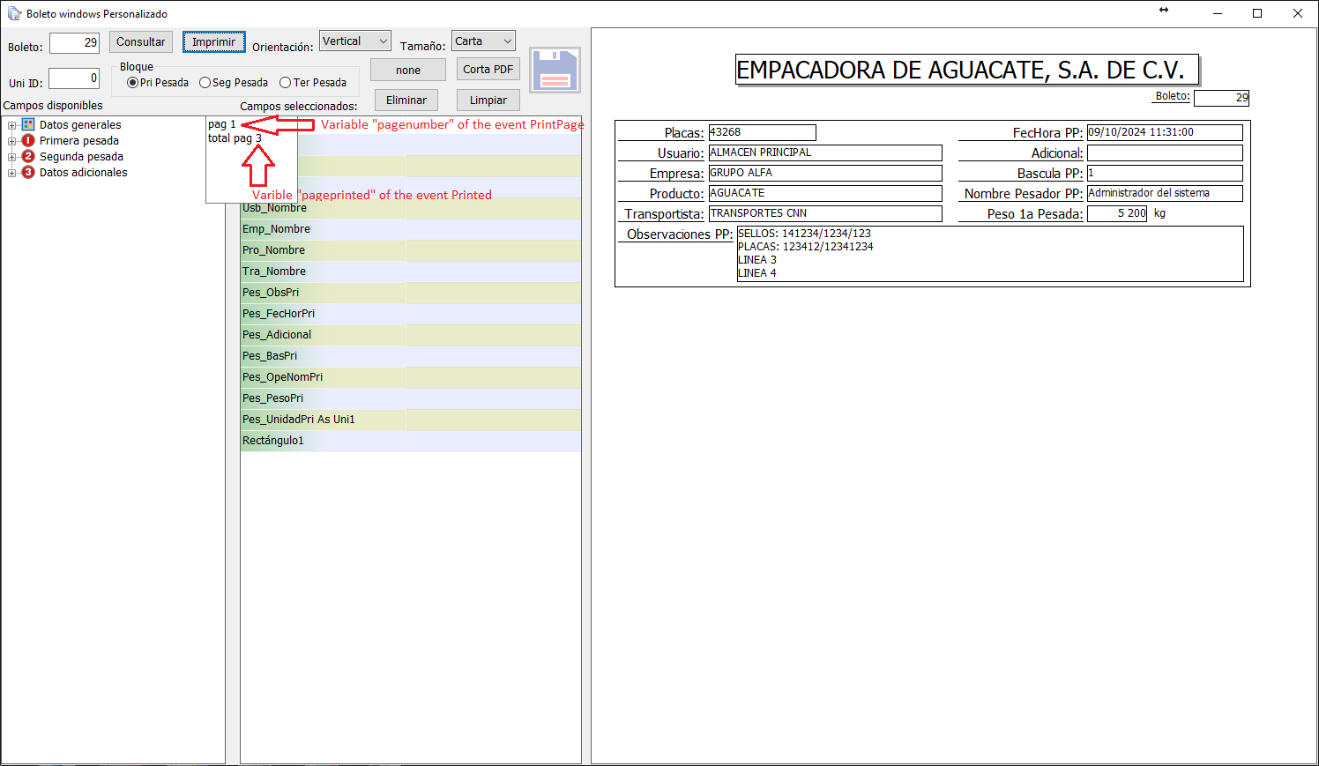Click the Corta PDF button
Viewport: 1319px width, 766px height.
click(x=488, y=70)
